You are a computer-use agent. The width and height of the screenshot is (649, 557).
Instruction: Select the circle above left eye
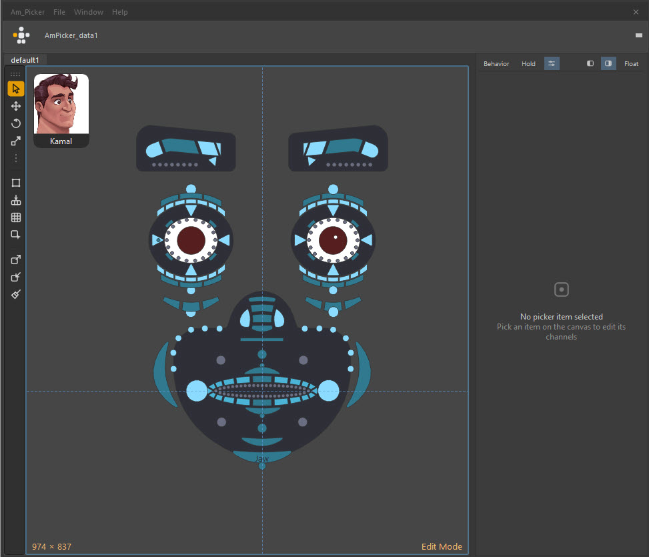(191, 189)
